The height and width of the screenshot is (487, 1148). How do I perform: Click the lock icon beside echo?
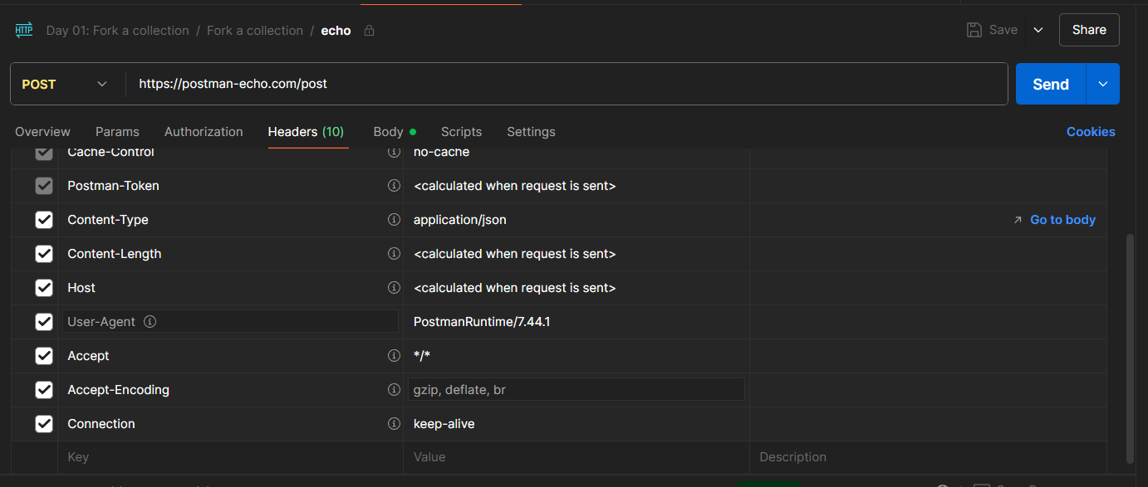point(370,31)
